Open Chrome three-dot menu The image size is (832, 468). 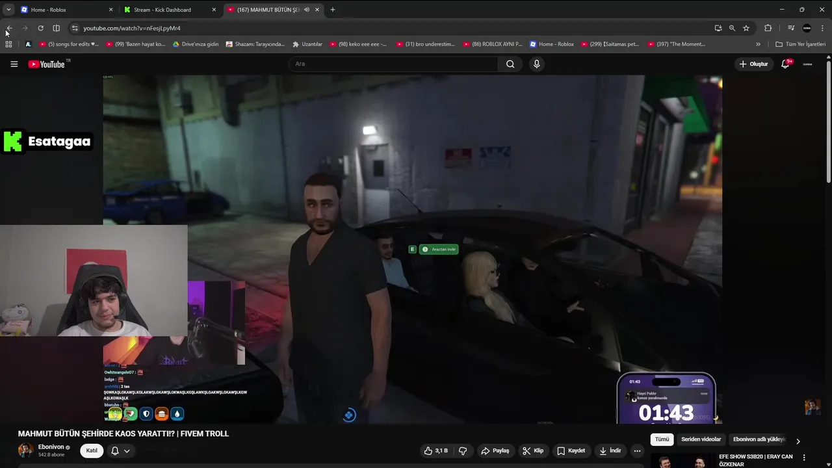tap(822, 28)
